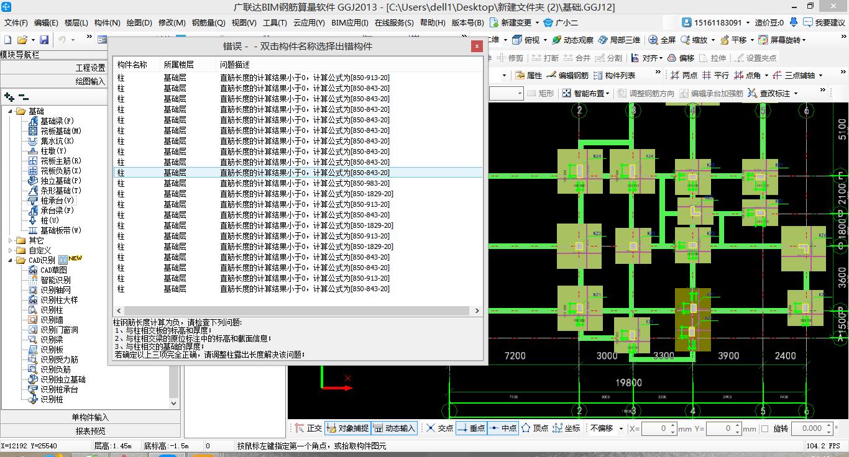Click error list horizontal scrollbar right arrow
Screen dimensions: 849x457
click(477, 310)
